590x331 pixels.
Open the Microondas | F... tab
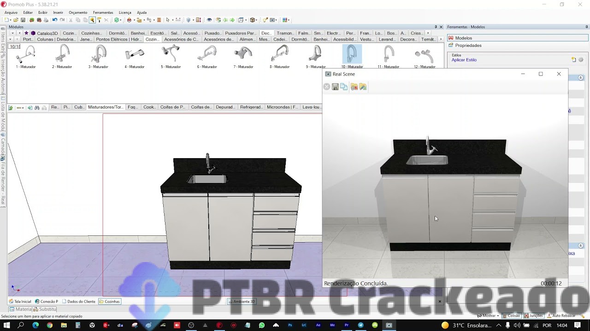tap(282, 107)
